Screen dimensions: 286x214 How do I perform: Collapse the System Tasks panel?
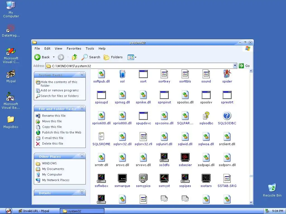tap(82, 75)
